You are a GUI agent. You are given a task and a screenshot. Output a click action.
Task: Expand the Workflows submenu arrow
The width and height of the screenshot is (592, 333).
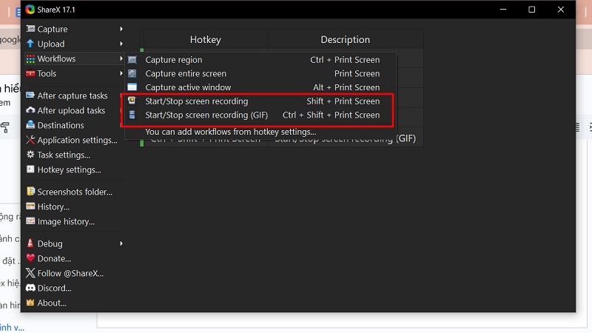tap(121, 58)
